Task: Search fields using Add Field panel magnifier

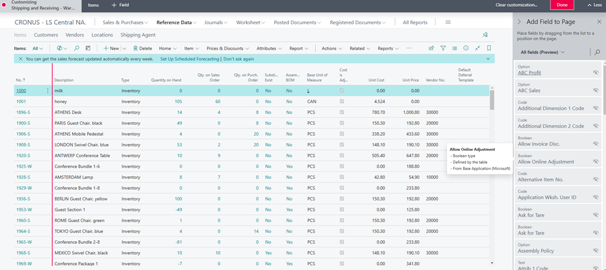Action: coord(597,52)
